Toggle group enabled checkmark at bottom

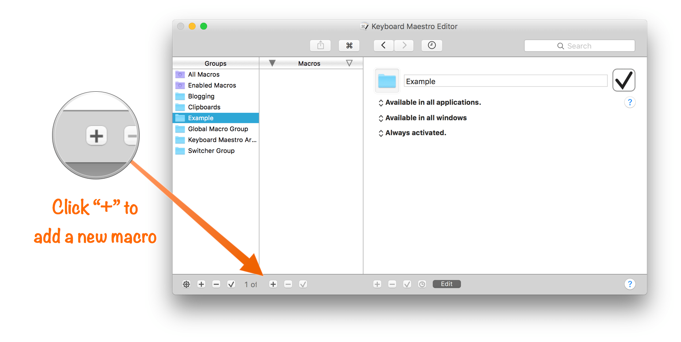pos(231,284)
